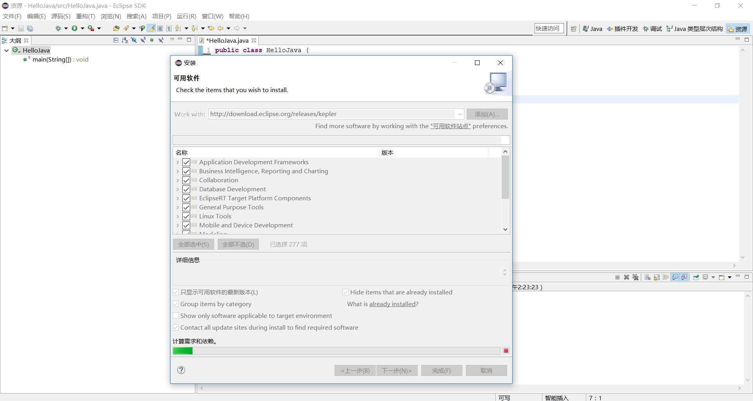The height and width of the screenshot is (401, 753).
Task: Toggle console Scroll Lock icon
Action: pyautogui.click(x=657, y=277)
